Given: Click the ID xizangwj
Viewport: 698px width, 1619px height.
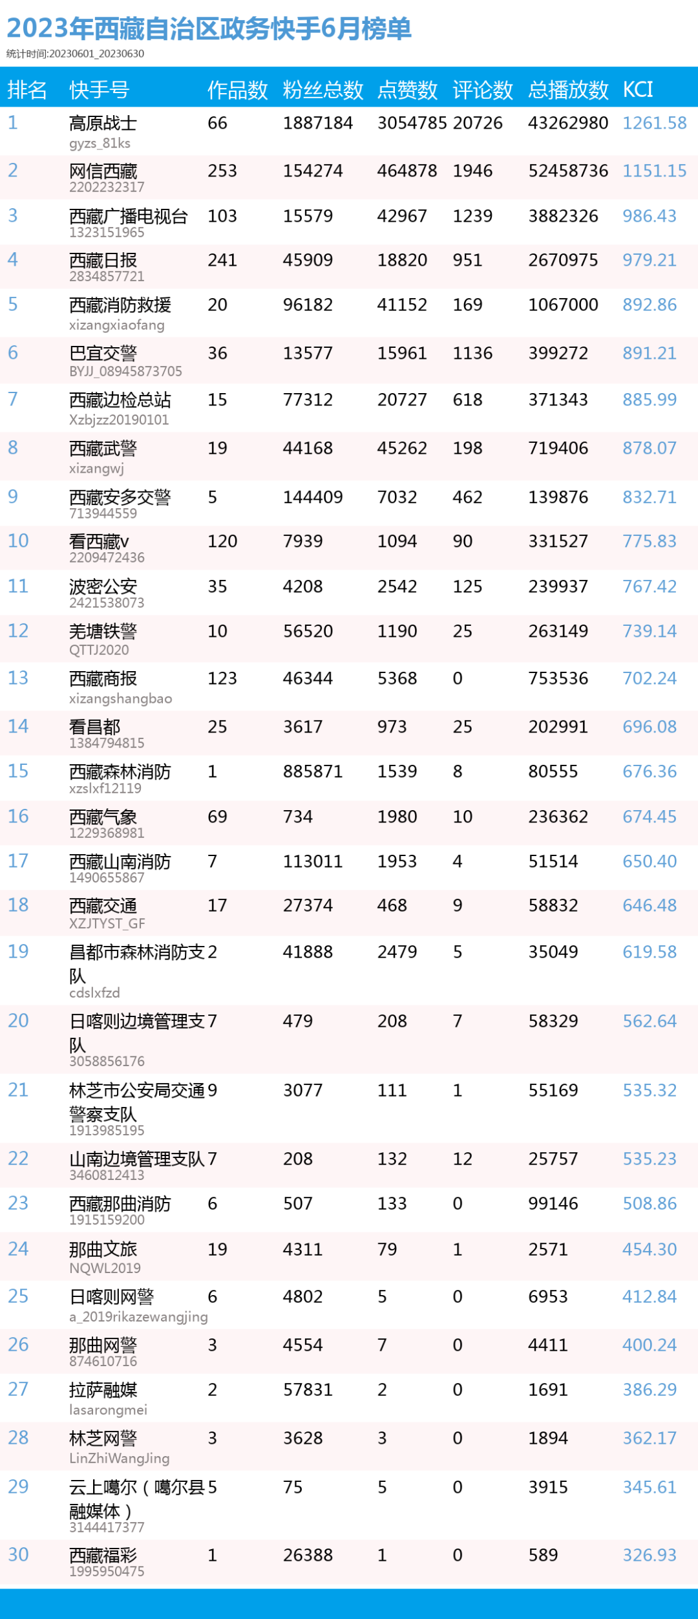Looking at the screenshot, I should [x=96, y=469].
